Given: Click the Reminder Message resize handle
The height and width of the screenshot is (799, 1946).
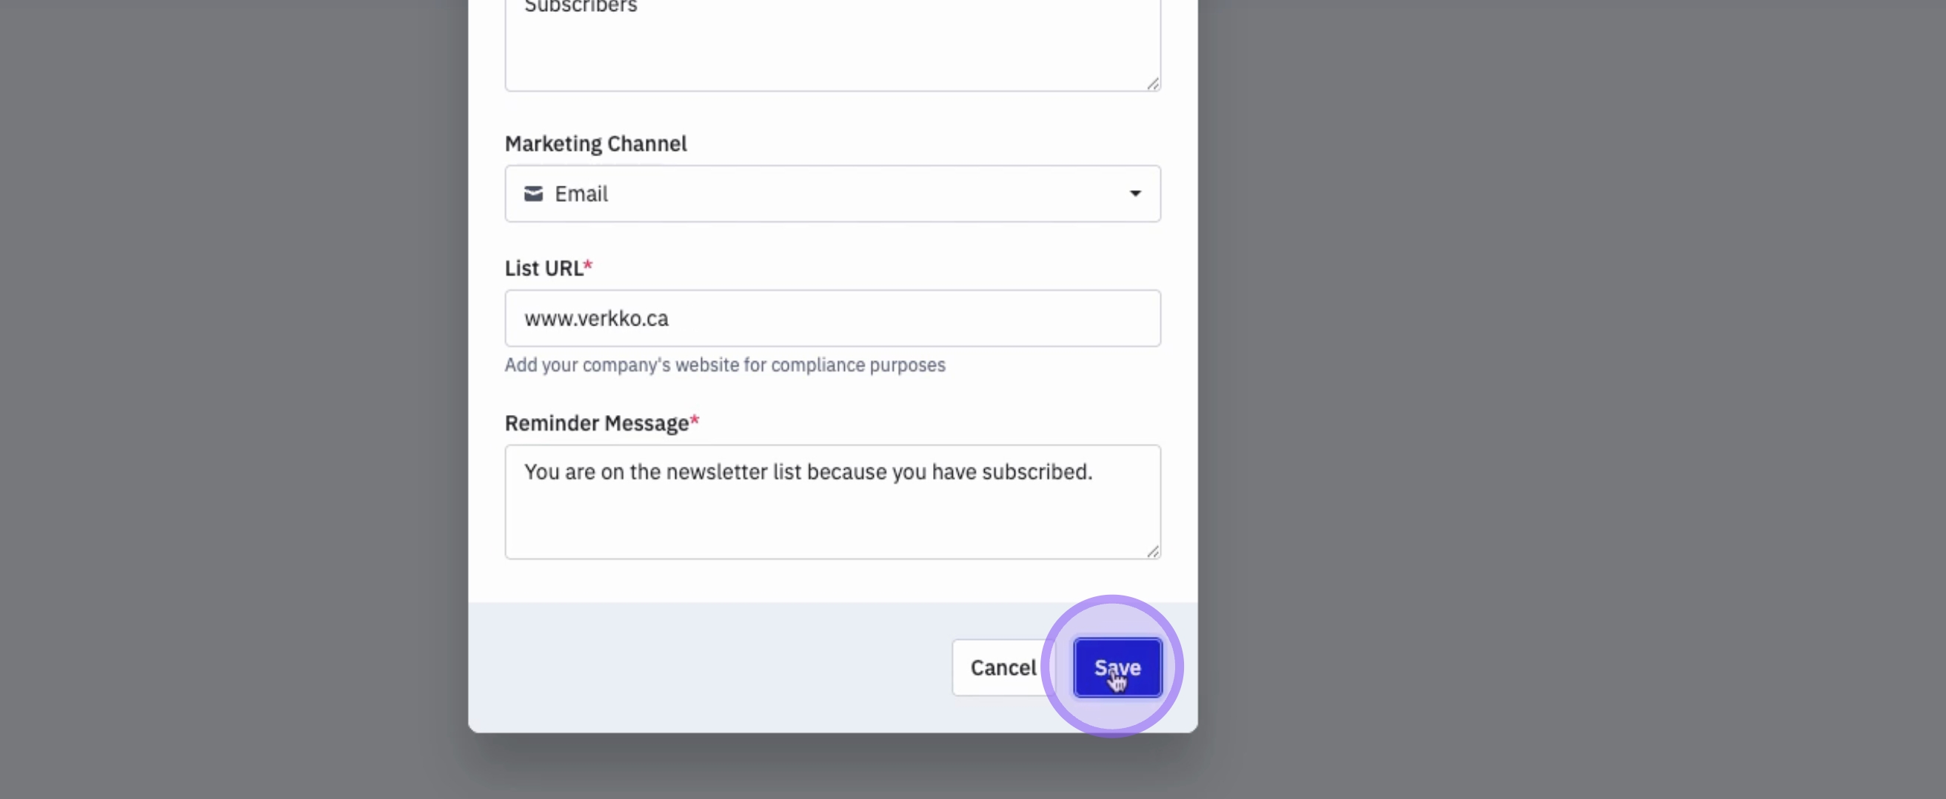Looking at the screenshot, I should coord(1153,551).
